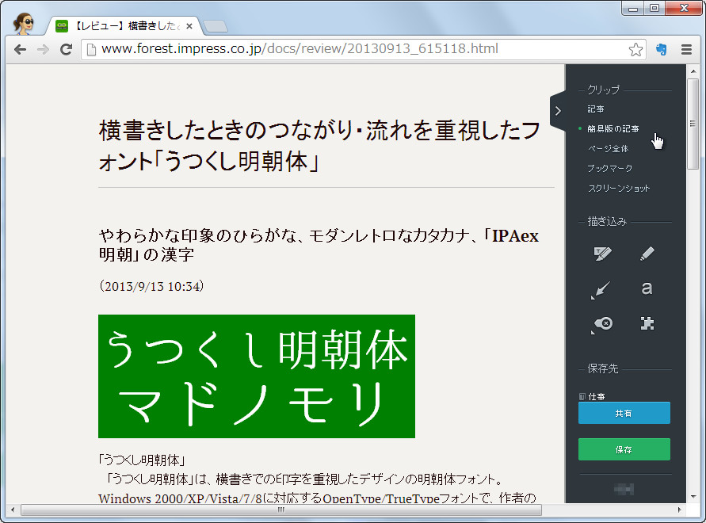This screenshot has height=523, width=706.
Task: Expand the stamp tool options triangle
Action: (x=593, y=333)
